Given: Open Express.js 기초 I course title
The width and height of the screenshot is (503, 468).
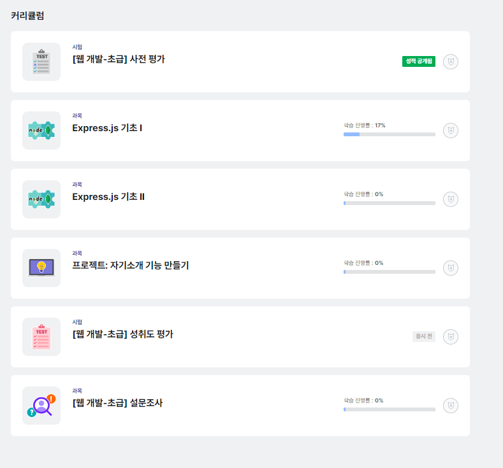Looking at the screenshot, I should pyautogui.click(x=107, y=128).
